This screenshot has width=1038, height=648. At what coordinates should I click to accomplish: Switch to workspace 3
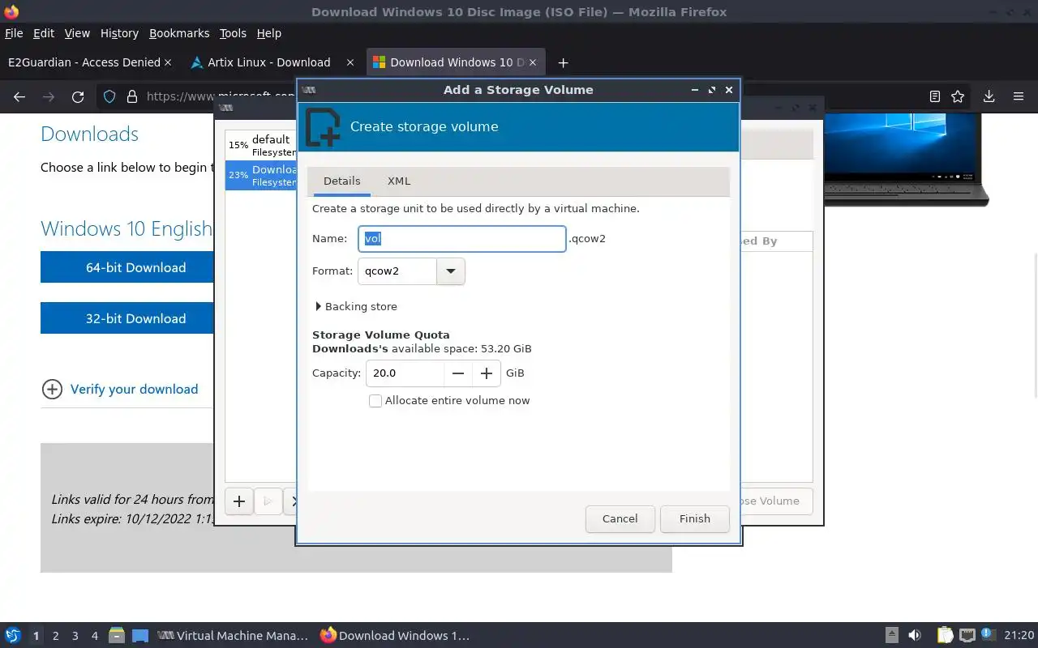(x=75, y=636)
